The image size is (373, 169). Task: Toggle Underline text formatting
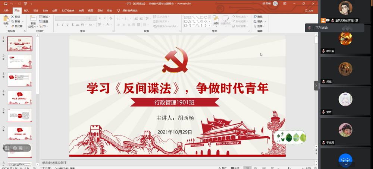68,25
